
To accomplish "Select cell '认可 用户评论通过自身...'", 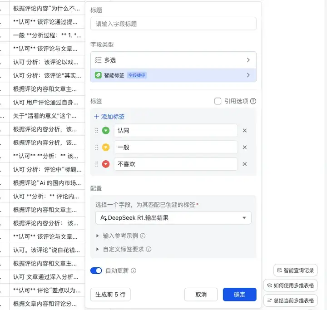I will [47, 103].
